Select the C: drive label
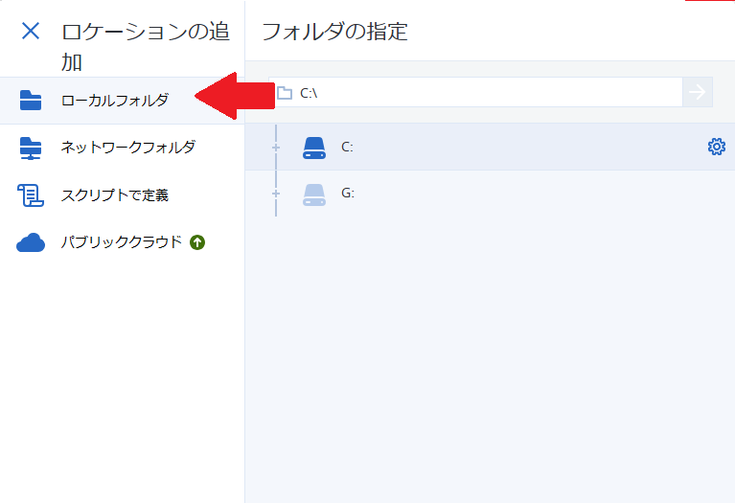The height and width of the screenshot is (503, 735). click(x=347, y=148)
